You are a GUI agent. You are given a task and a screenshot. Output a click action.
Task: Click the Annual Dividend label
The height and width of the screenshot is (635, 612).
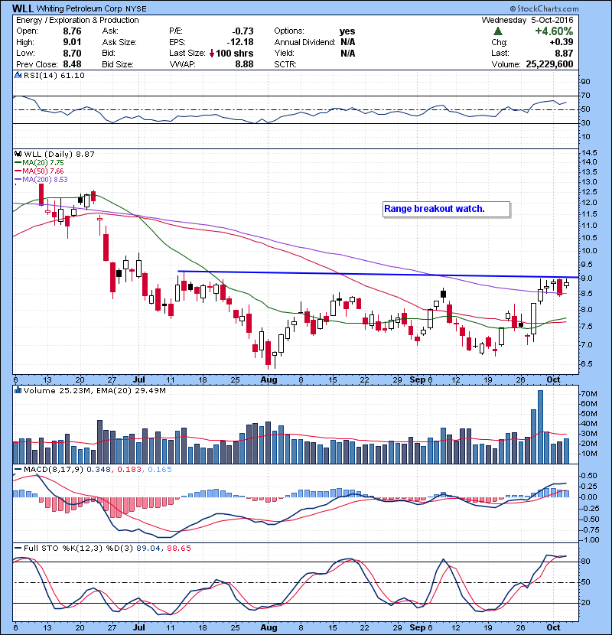(x=305, y=42)
